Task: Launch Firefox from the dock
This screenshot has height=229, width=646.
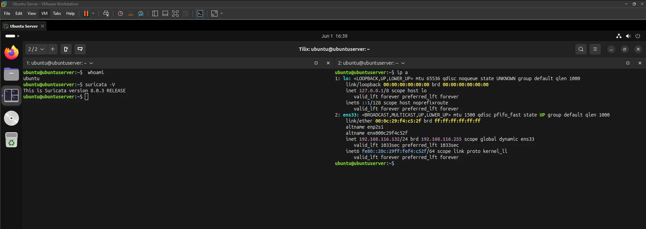Action: (x=11, y=53)
